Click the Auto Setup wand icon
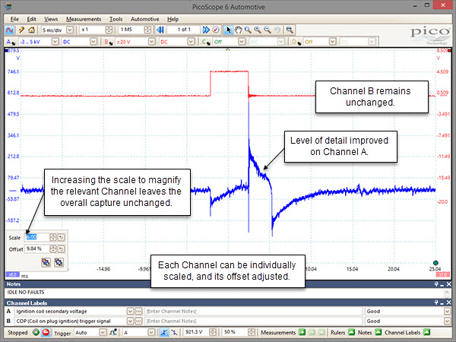Viewport: 456px width, 342px height. [21, 30]
